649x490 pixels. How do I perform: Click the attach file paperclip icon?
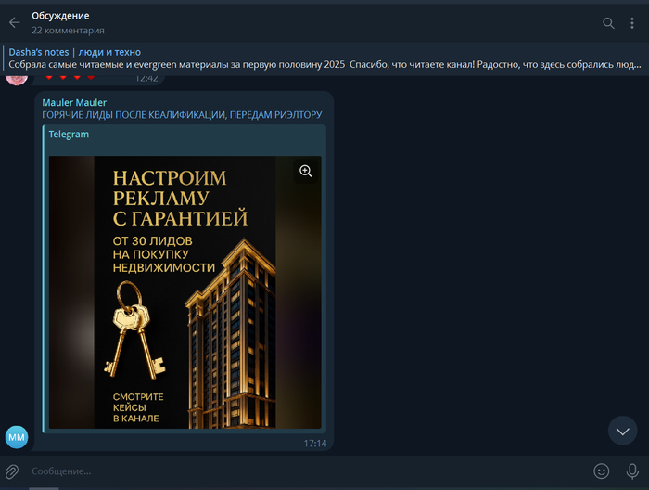tap(13, 471)
